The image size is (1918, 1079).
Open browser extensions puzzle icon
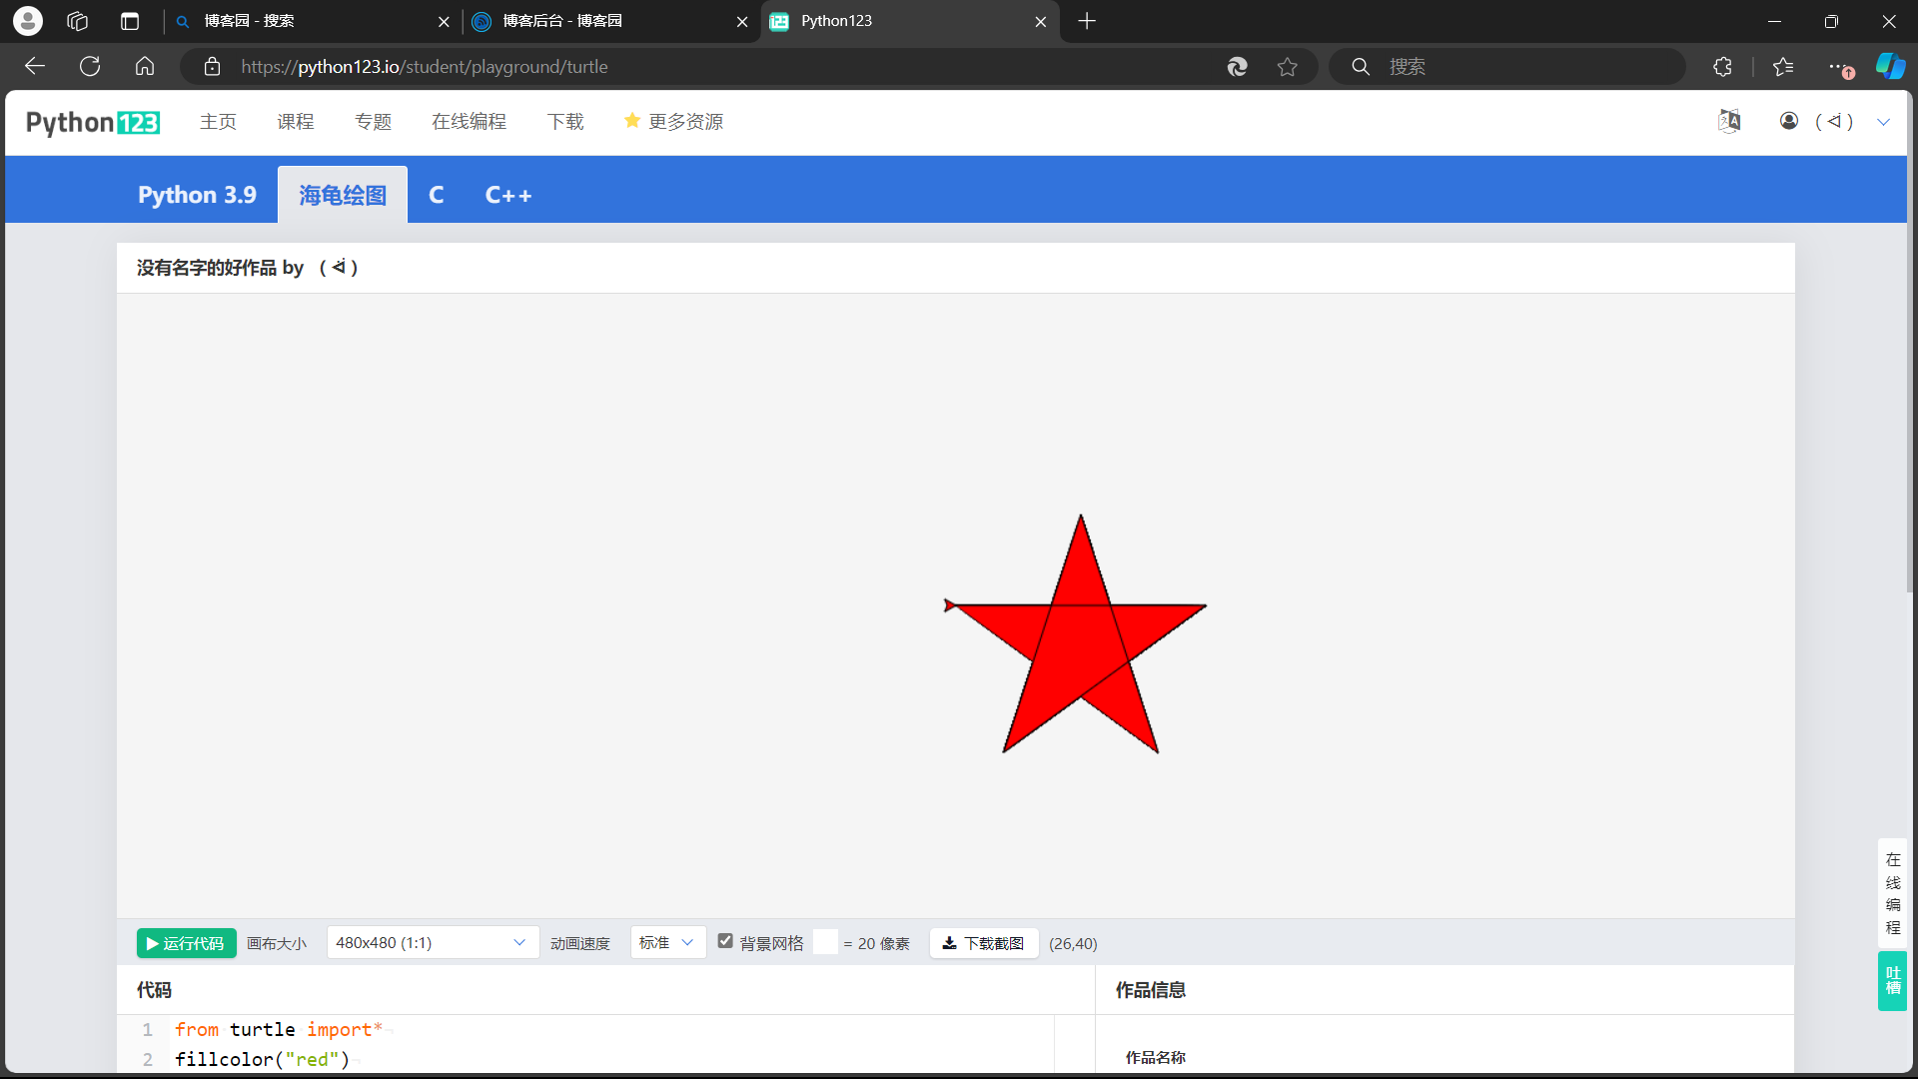(1722, 67)
